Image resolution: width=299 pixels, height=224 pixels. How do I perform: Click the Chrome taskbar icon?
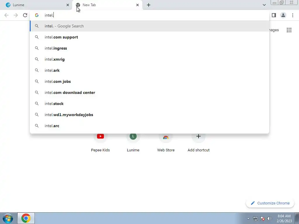(x=26, y=218)
